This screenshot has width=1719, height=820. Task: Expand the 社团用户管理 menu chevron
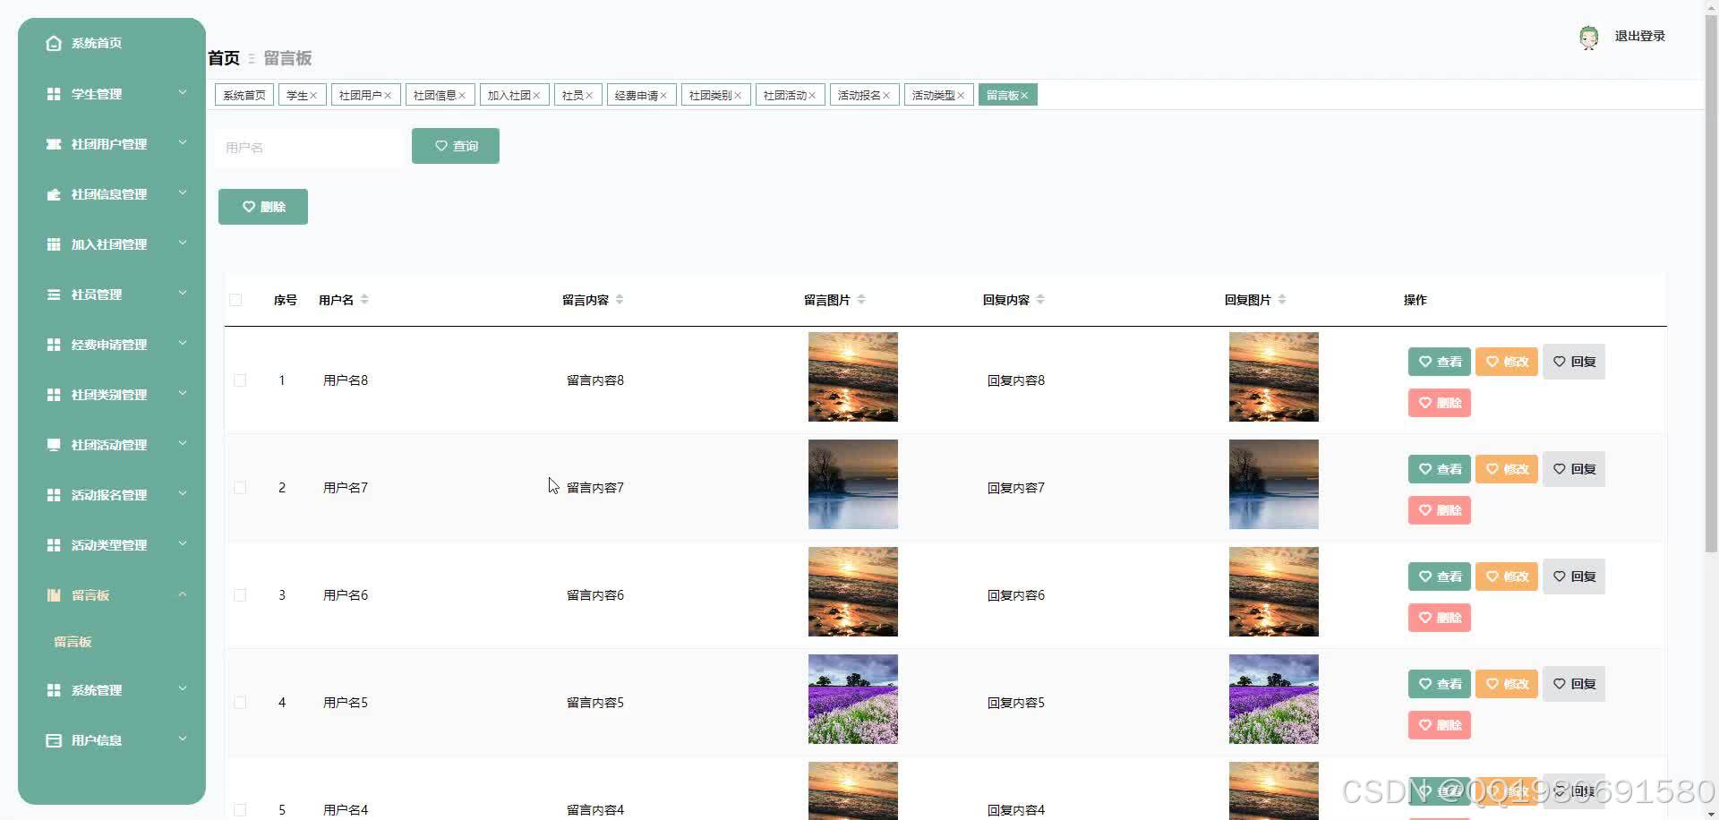coord(183,142)
